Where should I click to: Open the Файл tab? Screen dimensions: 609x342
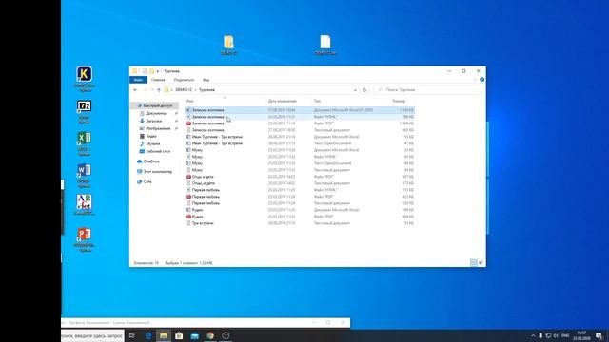[138, 80]
